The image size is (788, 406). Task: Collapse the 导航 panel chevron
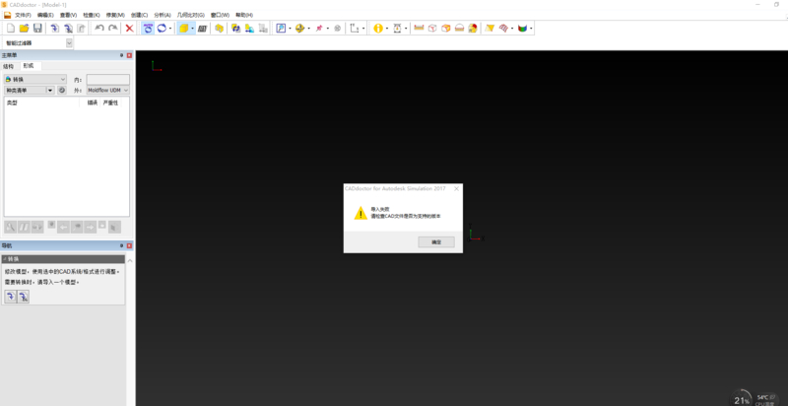[130, 261]
